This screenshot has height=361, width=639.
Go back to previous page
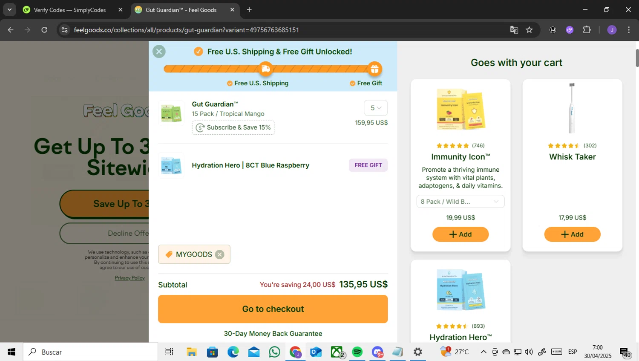(x=11, y=30)
